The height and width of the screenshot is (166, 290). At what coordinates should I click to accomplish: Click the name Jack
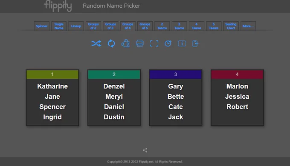coord(176,117)
